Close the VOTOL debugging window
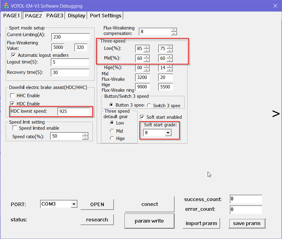 [x=275, y=6]
